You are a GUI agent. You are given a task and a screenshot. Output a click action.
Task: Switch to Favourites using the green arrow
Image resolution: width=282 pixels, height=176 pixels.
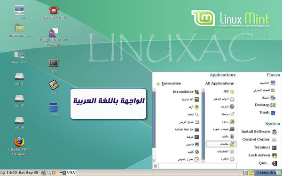click(158, 84)
